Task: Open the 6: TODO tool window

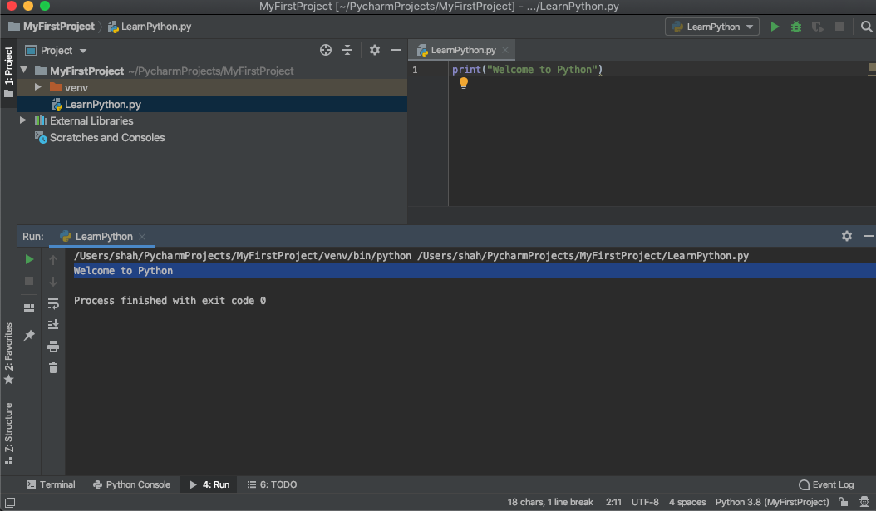Action: 272,484
